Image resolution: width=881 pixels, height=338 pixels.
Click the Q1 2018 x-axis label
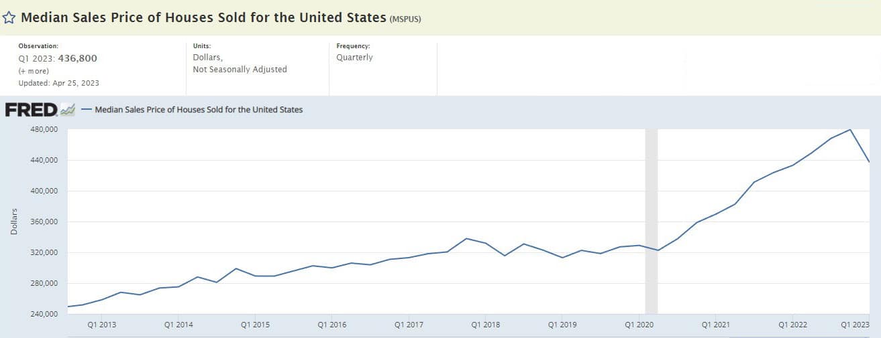485,325
